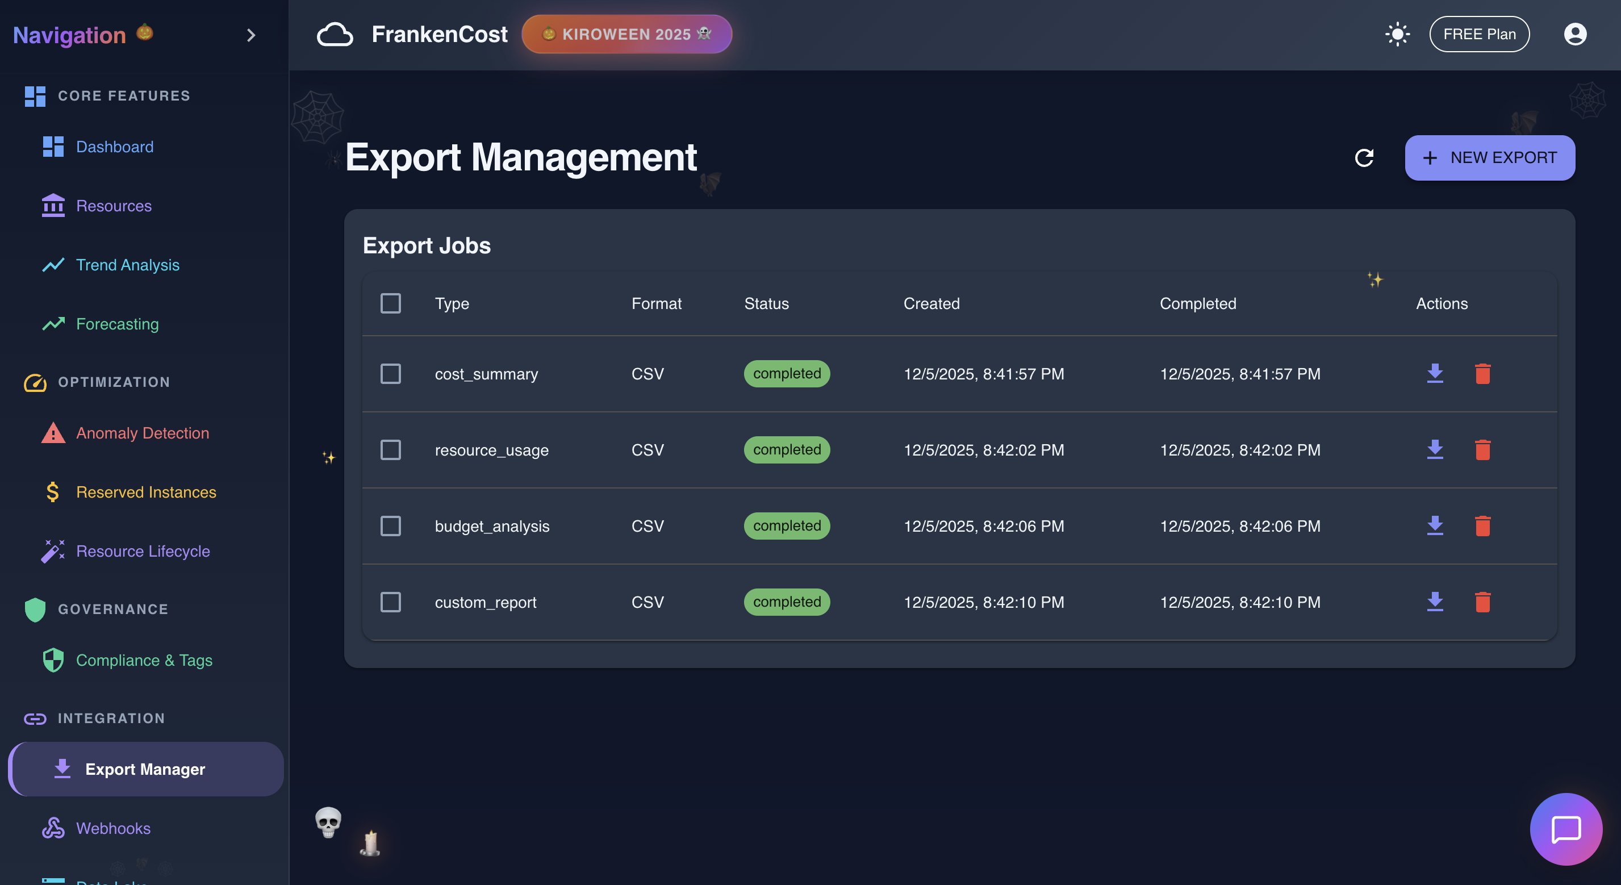Click the FrankenCost cloud logo
This screenshot has height=885, width=1621.
(x=335, y=34)
